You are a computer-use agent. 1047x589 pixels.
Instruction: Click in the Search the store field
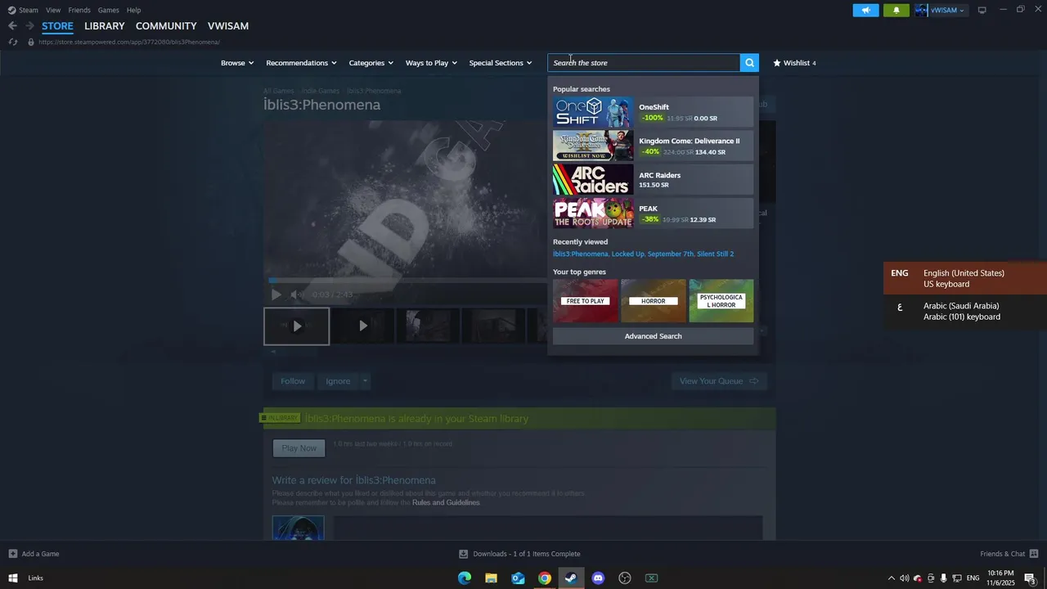coord(644,63)
